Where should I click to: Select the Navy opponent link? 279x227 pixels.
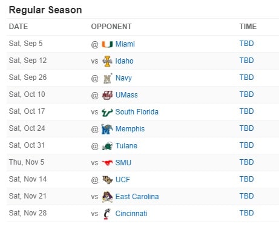123,78
